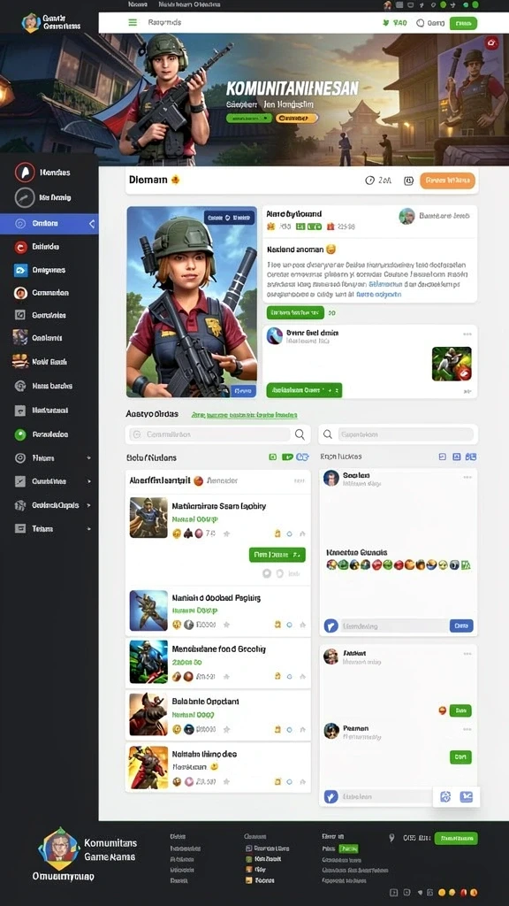
Task: Collapse the highlighted blue sidebar item chevron
Action: tap(91, 224)
